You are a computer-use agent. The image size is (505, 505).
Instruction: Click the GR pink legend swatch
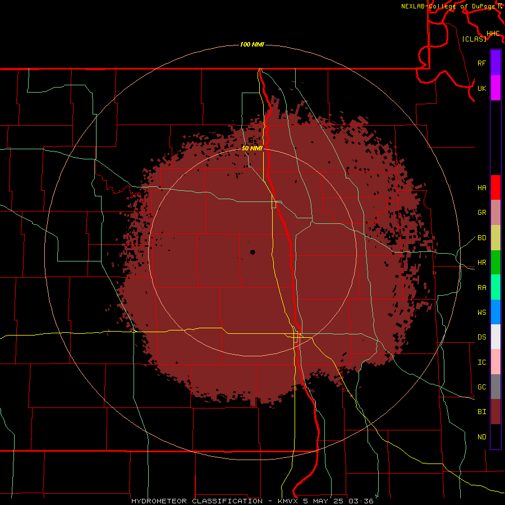point(495,213)
